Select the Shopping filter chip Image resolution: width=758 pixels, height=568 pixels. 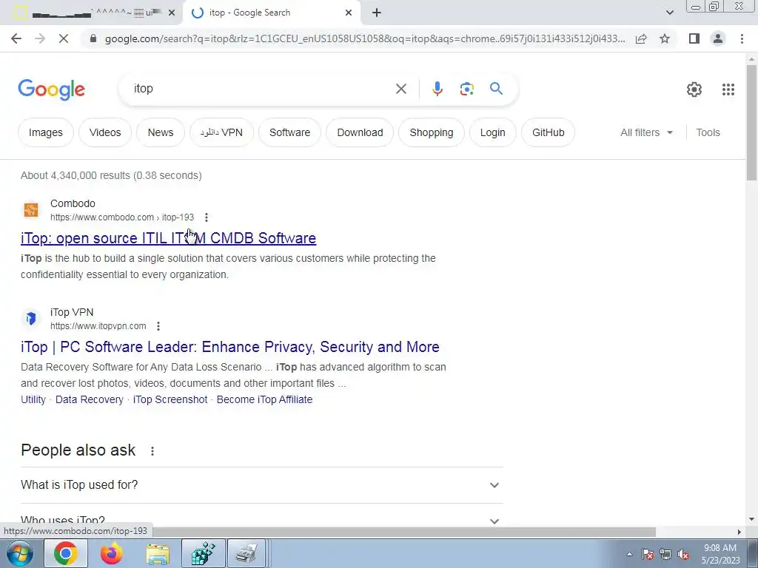tap(432, 132)
